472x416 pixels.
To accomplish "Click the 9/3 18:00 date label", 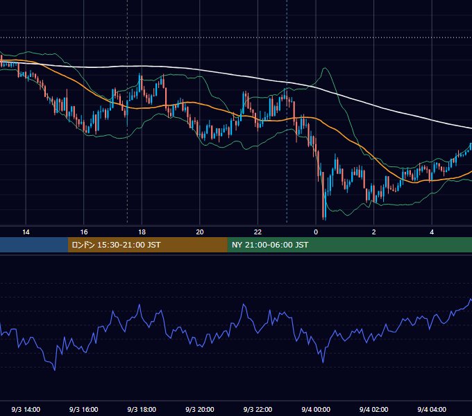I will pos(142,409).
